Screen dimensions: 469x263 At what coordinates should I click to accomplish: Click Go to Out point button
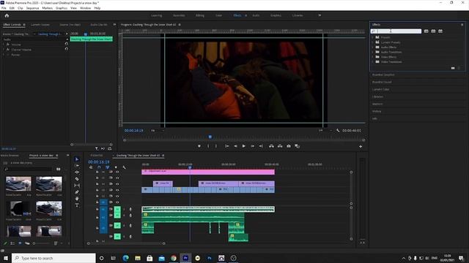coord(261,146)
